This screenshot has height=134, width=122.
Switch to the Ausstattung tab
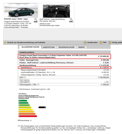click(x=49, y=47)
